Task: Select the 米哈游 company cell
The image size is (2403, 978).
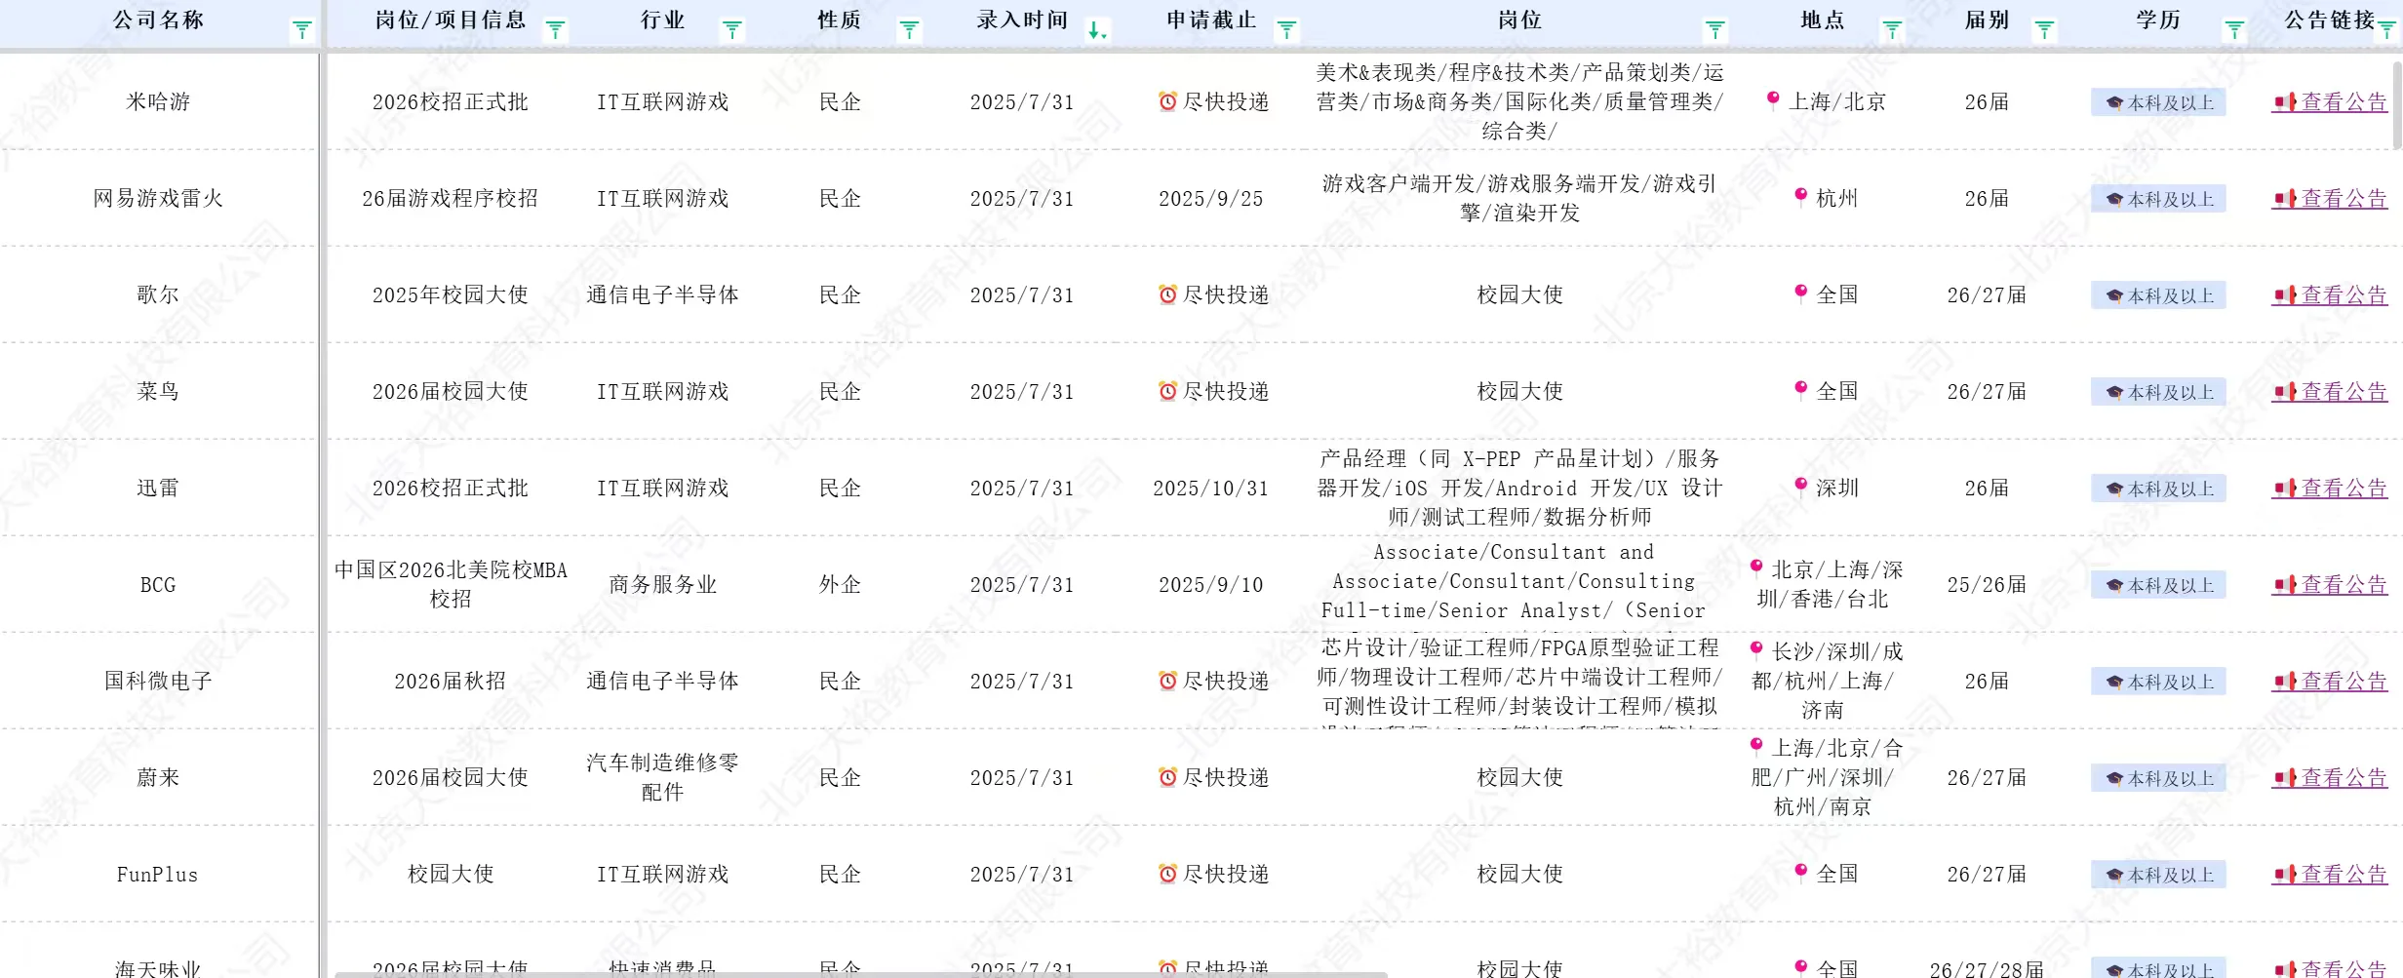Action: pos(158,101)
